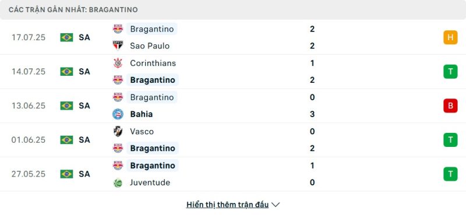Open the Bahia team link

pos(142,114)
